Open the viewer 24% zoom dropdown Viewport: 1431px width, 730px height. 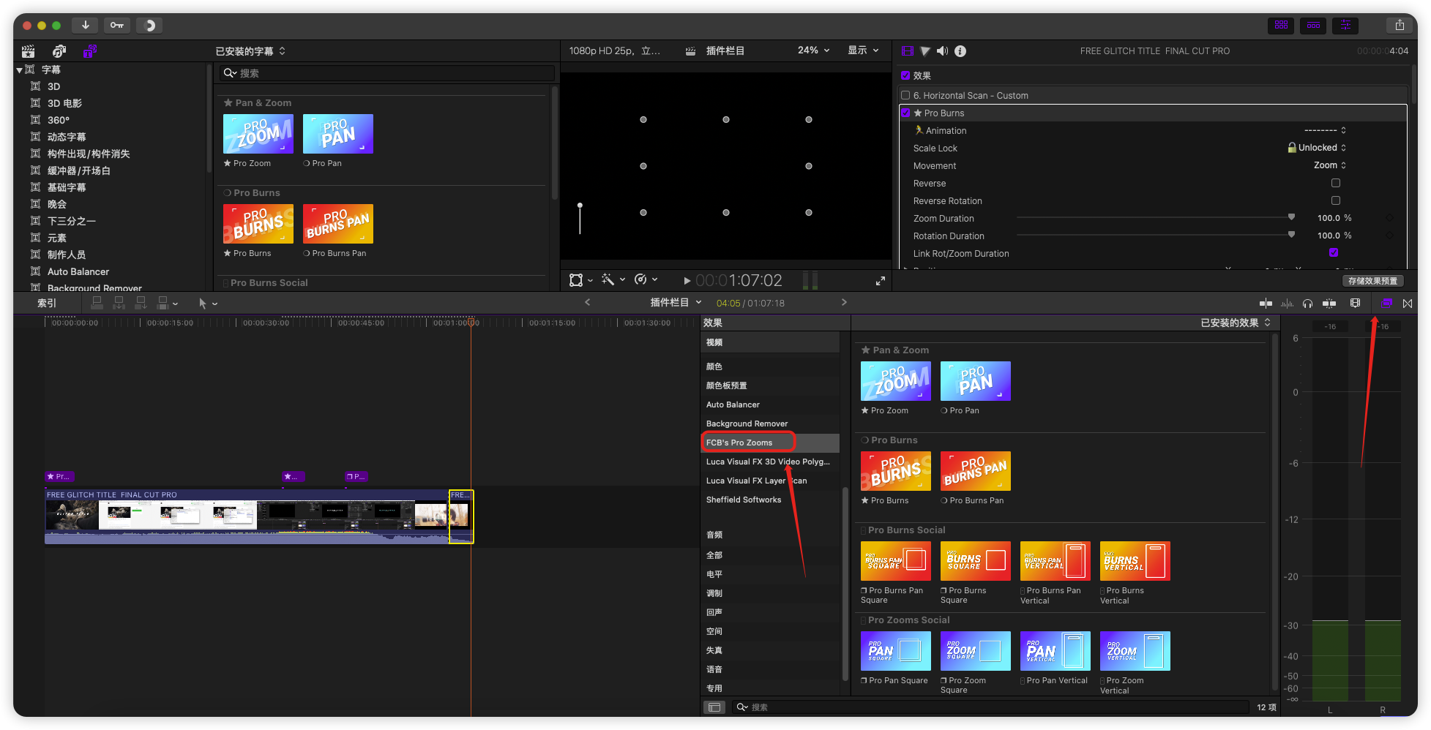813,50
